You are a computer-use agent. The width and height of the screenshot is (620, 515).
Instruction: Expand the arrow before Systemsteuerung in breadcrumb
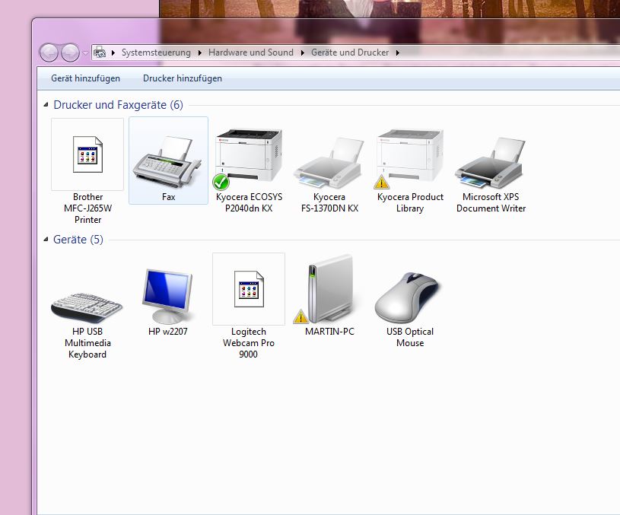click(x=113, y=52)
